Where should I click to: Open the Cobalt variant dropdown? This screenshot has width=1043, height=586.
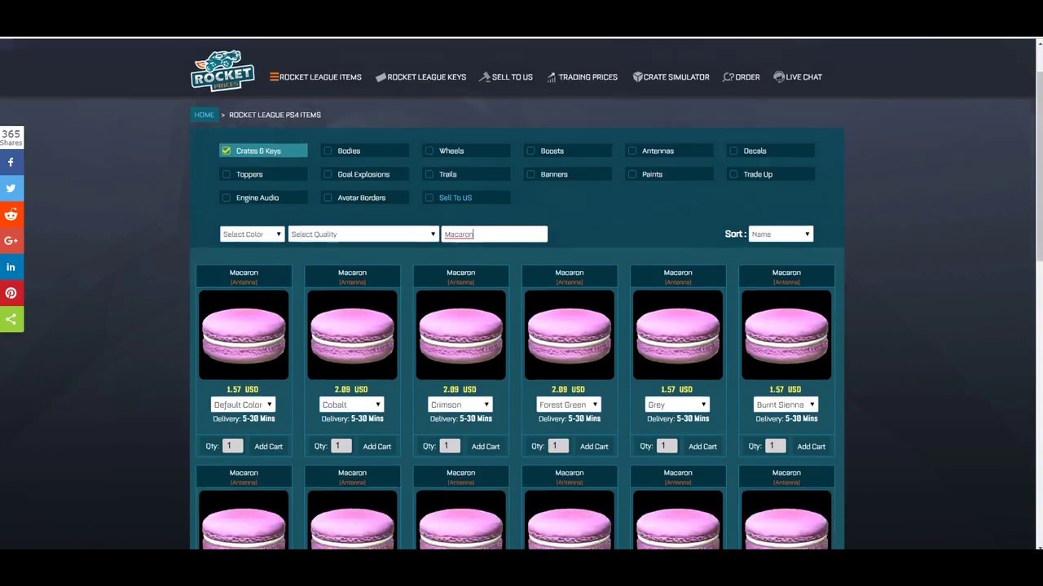coord(351,405)
